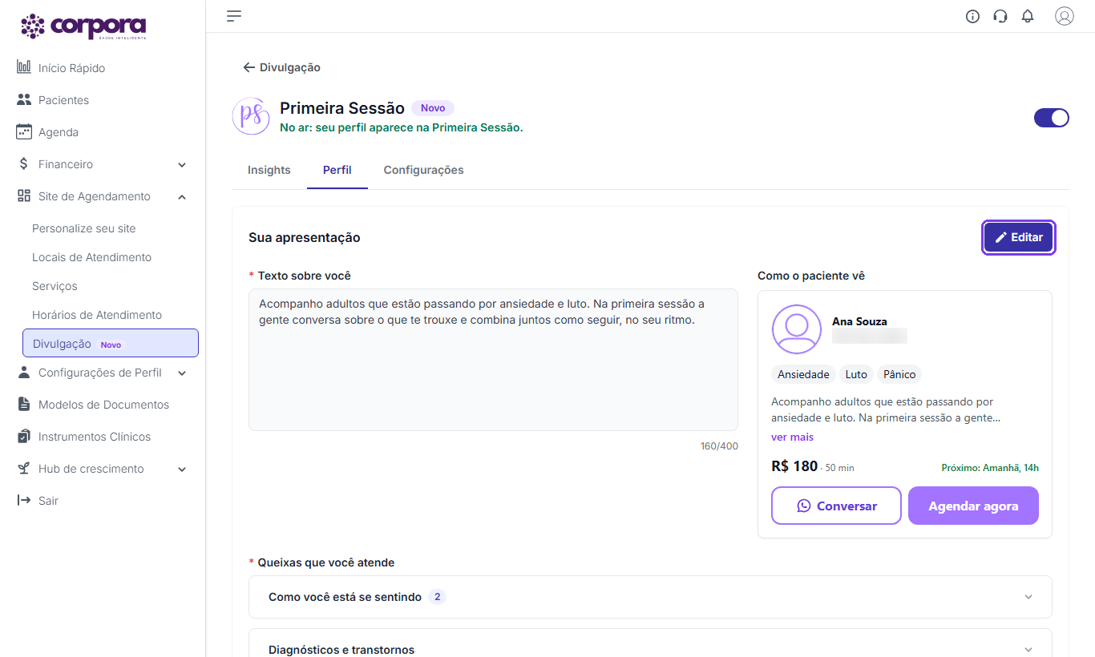The width and height of the screenshot is (1095, 657).
Task: Turn off the Primeira Sessão profile switch
Action: click(x=1052, y=118)
